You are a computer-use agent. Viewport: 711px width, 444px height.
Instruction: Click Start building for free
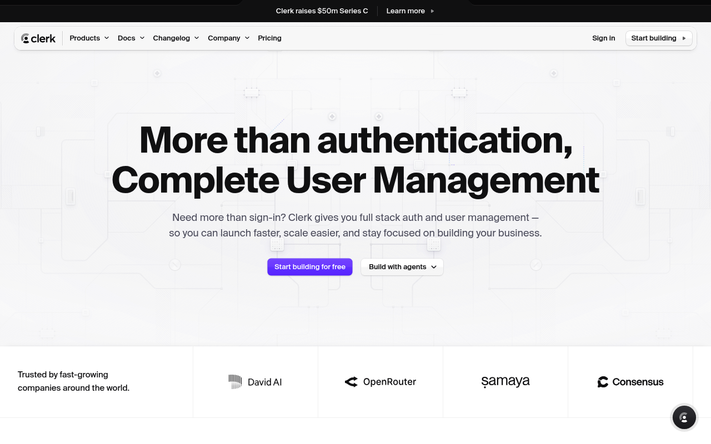coord(310,267)
